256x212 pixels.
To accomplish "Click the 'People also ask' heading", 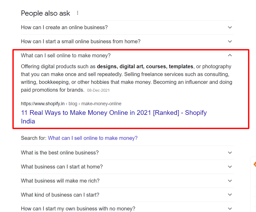I will (x=45, y=13).
